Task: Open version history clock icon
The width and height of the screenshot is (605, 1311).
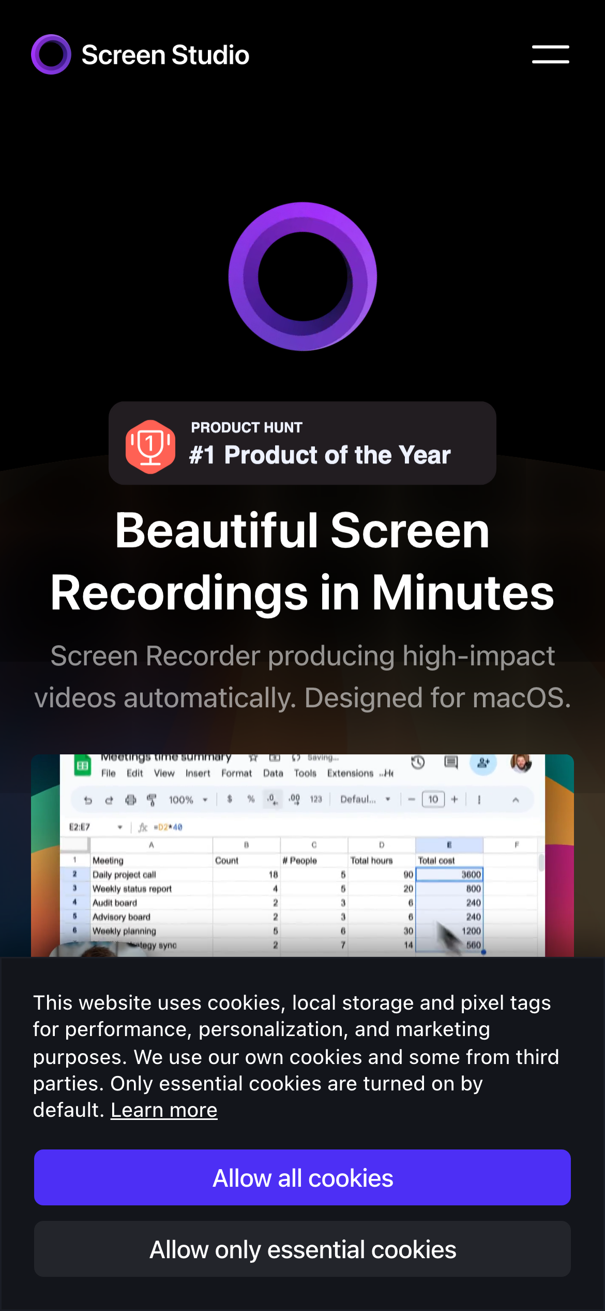Action: pyautogui.click(x=418, y=762)
